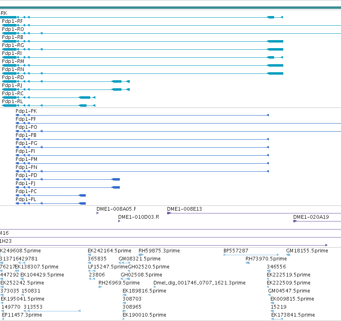
Task: Select the EK104429.5prime EST label
Action: pyautogui.click(x=42, y=275)
